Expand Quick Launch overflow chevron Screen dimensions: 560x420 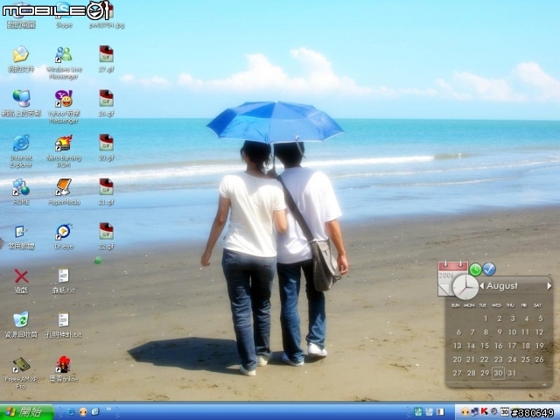pos(108,409)
